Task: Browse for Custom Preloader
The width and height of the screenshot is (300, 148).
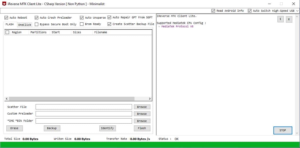Action: pyautogui.click(x=142, y=114)
